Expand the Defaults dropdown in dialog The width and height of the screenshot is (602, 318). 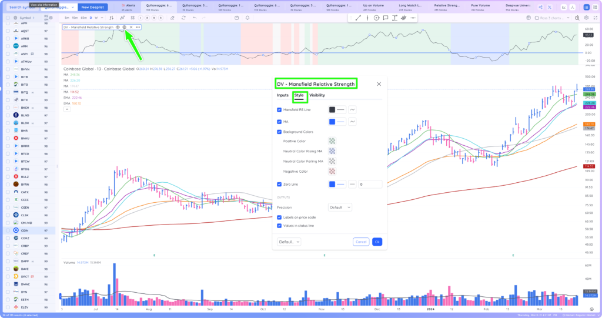point(289,242)
